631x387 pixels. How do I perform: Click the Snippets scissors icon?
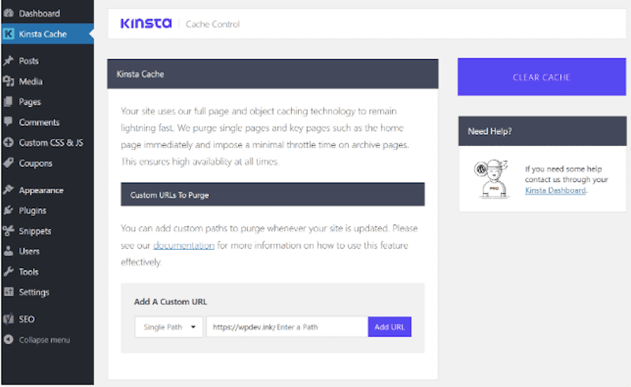click(x=9, y=230)
